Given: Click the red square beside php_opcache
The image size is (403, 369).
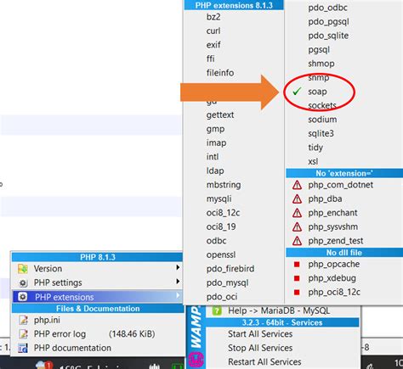Looking at the screenshot, I should tap(297, 264).
